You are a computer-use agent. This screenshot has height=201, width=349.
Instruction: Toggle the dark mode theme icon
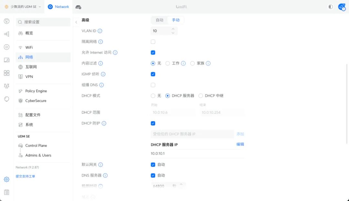(x=331, y=7)
